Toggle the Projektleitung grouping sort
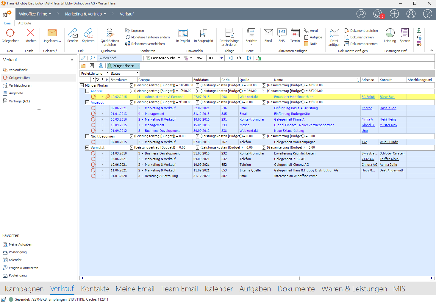This screenshot has width=436, height=303. [94, 74]
